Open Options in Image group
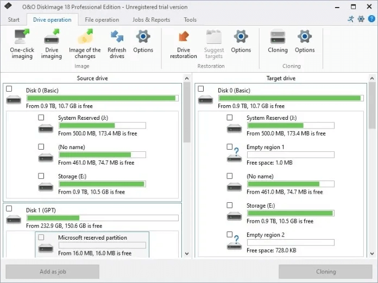Image resolution: width=378 pixels, height=283 pixels. click(x=143, y=41)
